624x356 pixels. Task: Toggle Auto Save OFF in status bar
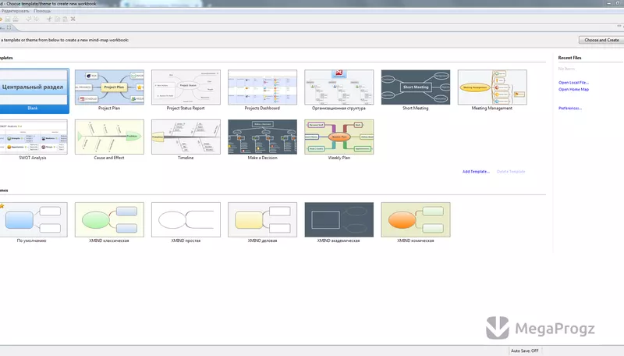click(524, 351)
